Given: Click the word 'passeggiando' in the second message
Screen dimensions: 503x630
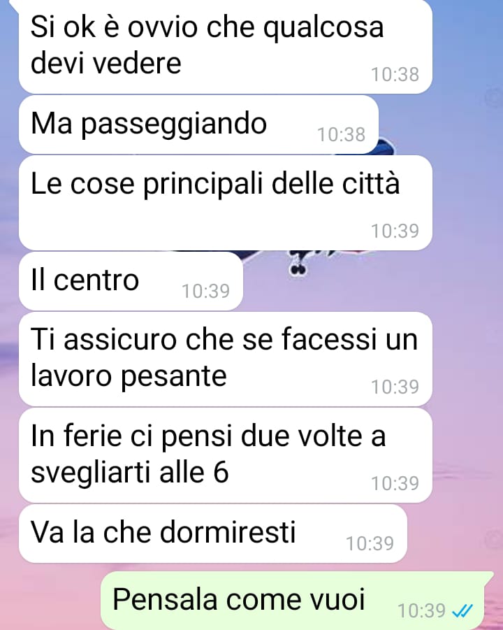Looking at the screenshot, I should pos(174,124).
